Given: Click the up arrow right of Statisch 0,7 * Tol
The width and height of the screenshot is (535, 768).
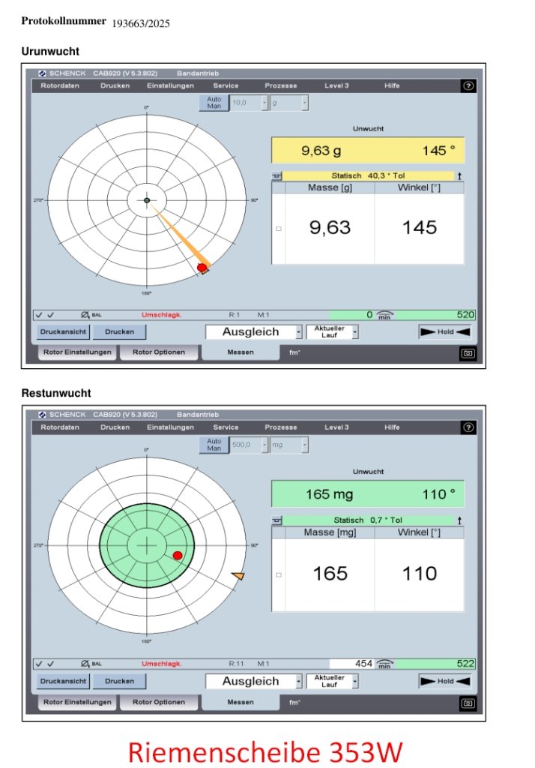Looking at the screenshot, I should 459,520.
